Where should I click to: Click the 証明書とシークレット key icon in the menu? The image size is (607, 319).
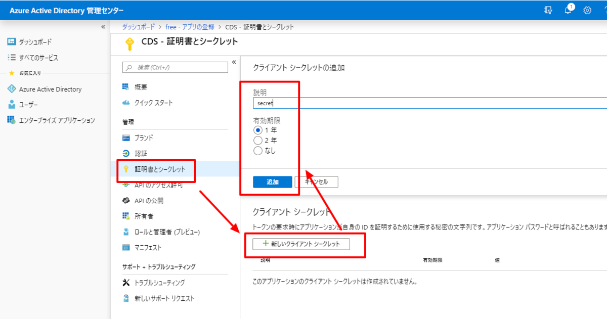point(126,169)
